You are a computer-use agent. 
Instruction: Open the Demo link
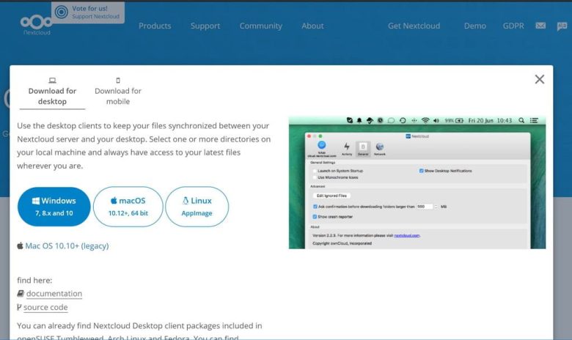pos(474,26)
